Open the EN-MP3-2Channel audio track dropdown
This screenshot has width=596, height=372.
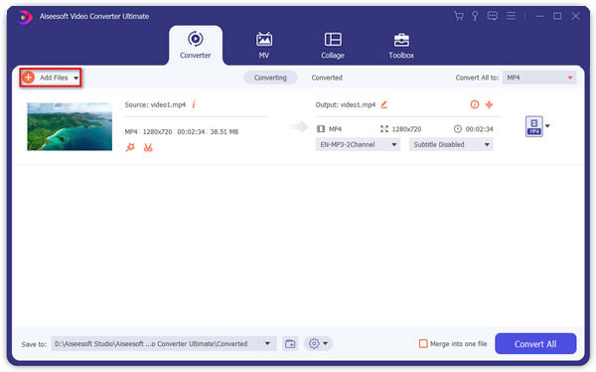pyautogui.click(x=358, y=144)
